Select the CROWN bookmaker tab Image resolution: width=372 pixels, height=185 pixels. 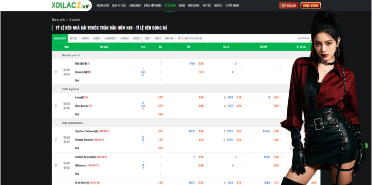pyautogui.click(x=85, y=38)
